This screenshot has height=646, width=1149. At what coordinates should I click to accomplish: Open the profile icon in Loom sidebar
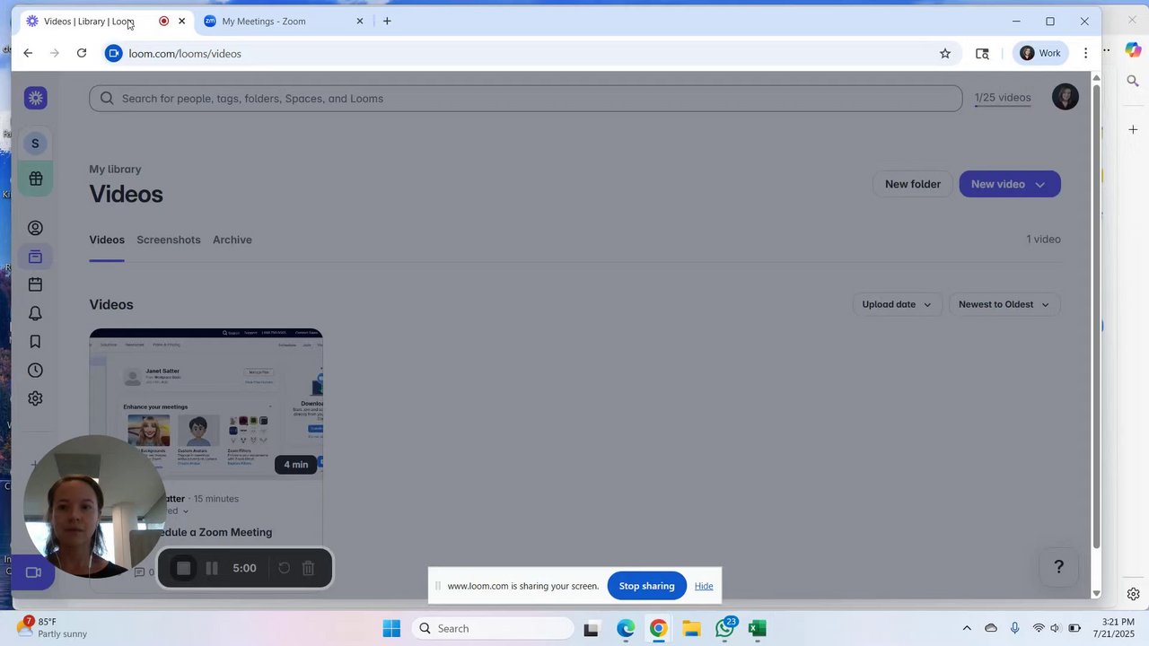[35, 228]
